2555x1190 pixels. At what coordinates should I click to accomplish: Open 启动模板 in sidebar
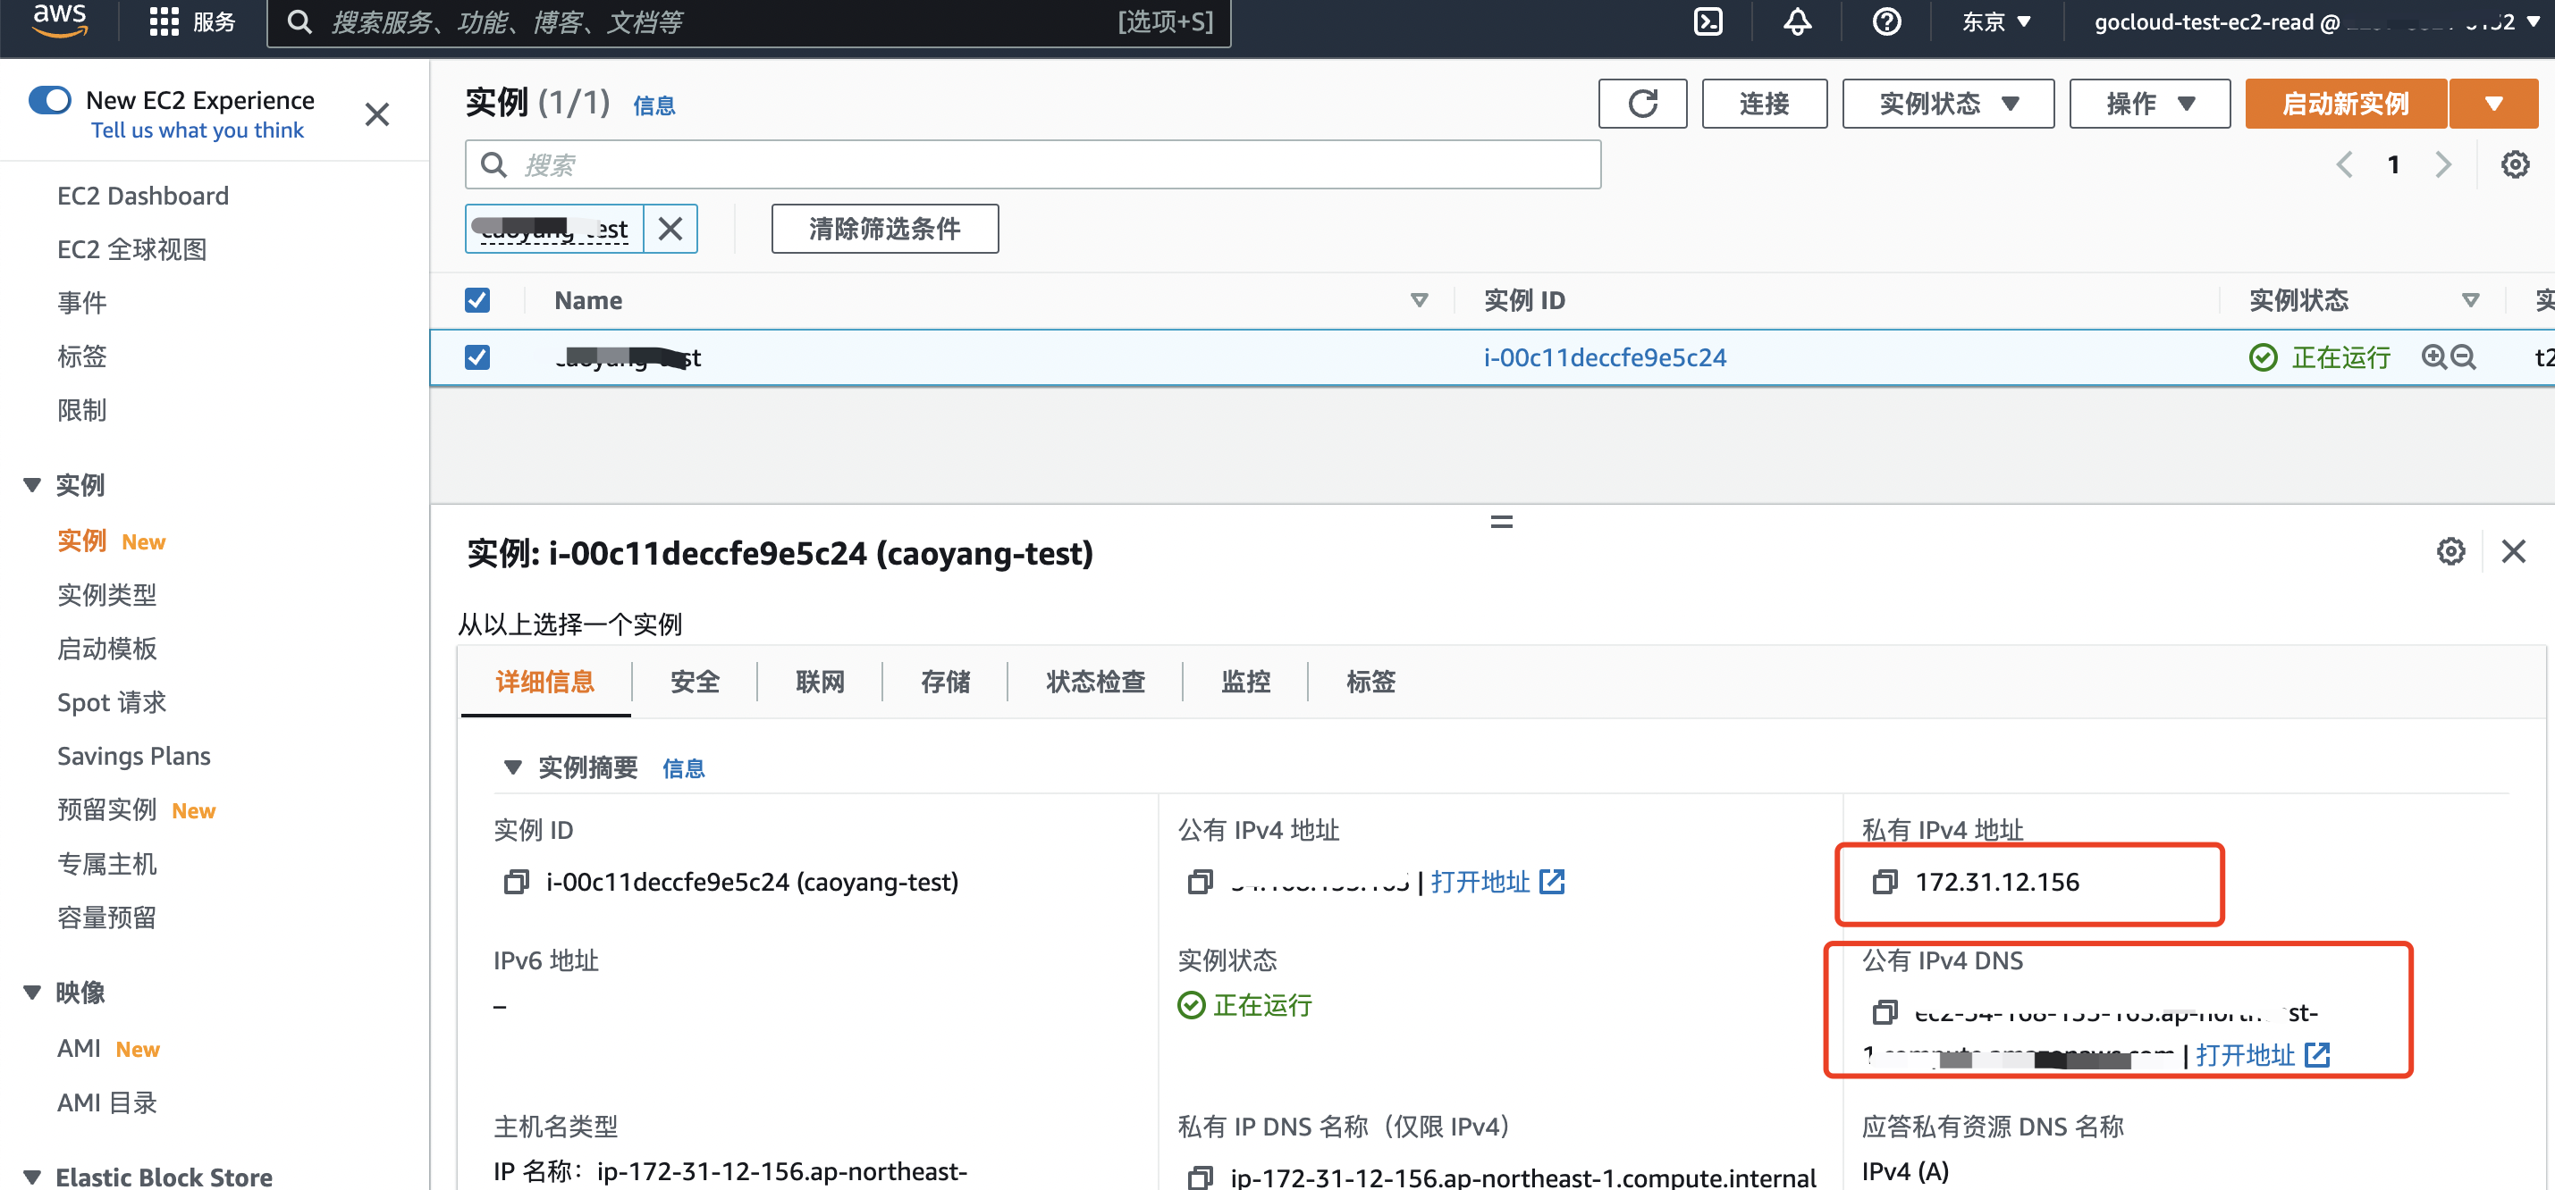pos(107,648)
